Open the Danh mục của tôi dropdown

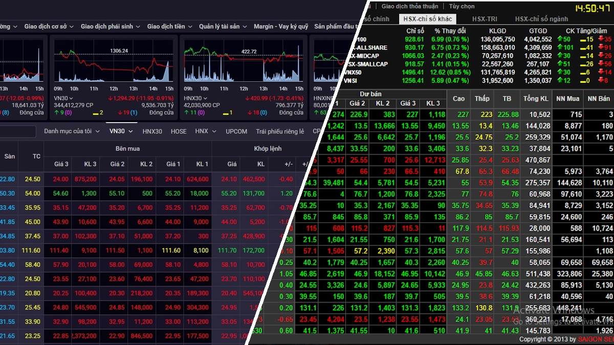(72, 131)
